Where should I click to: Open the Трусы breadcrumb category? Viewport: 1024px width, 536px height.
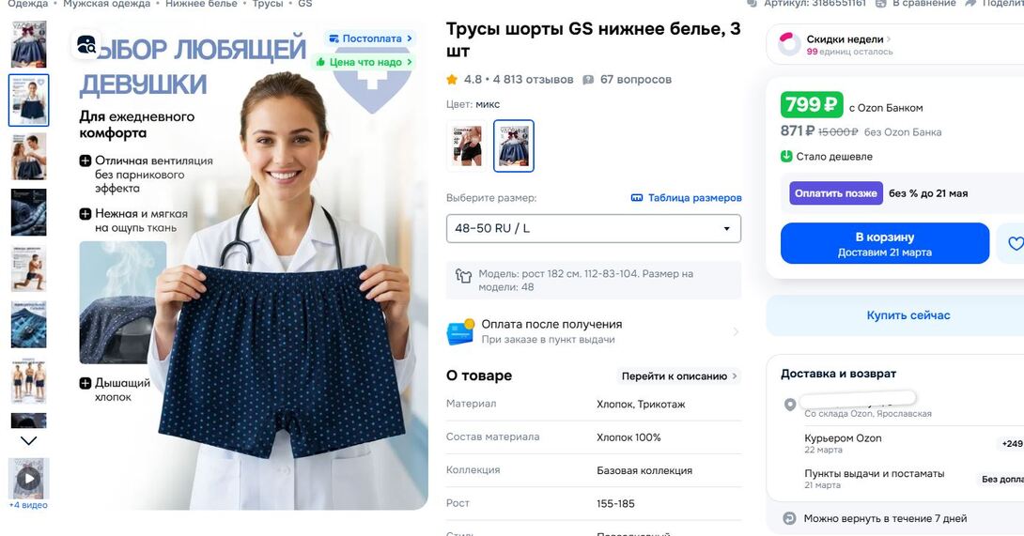point(268,4)
